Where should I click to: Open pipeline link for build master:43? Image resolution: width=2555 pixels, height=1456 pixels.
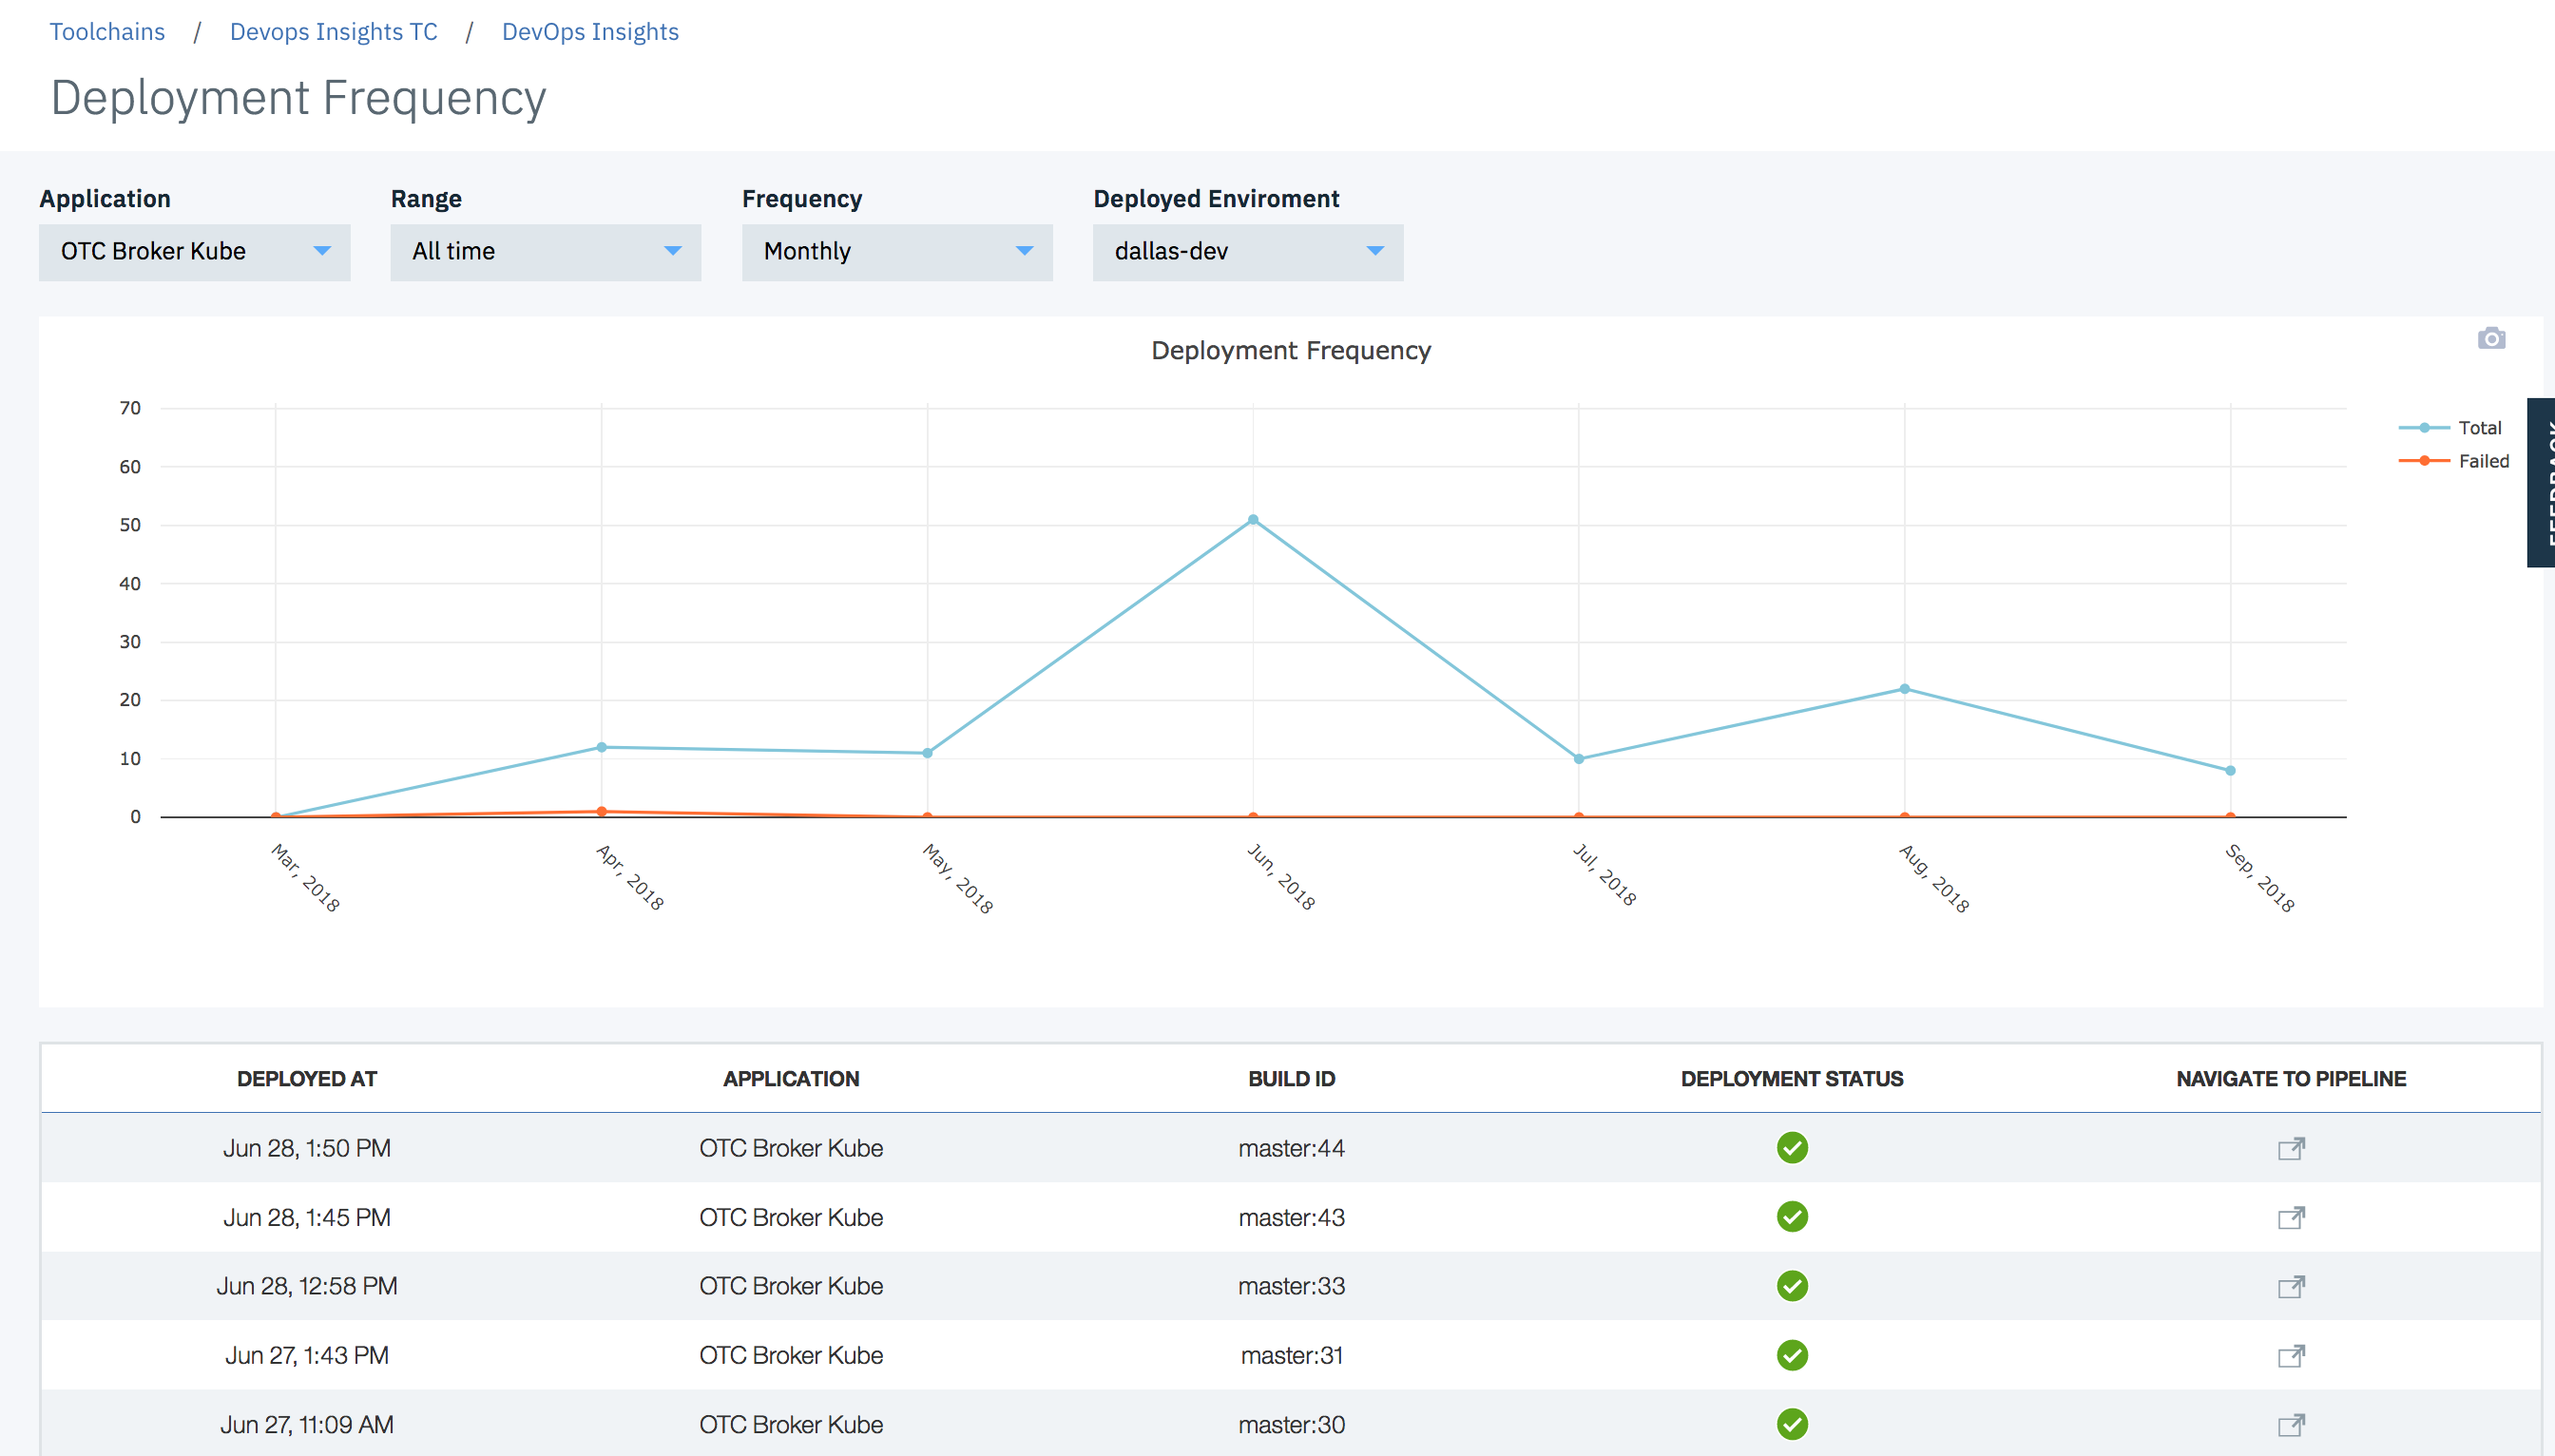tap(2291, 1217)
